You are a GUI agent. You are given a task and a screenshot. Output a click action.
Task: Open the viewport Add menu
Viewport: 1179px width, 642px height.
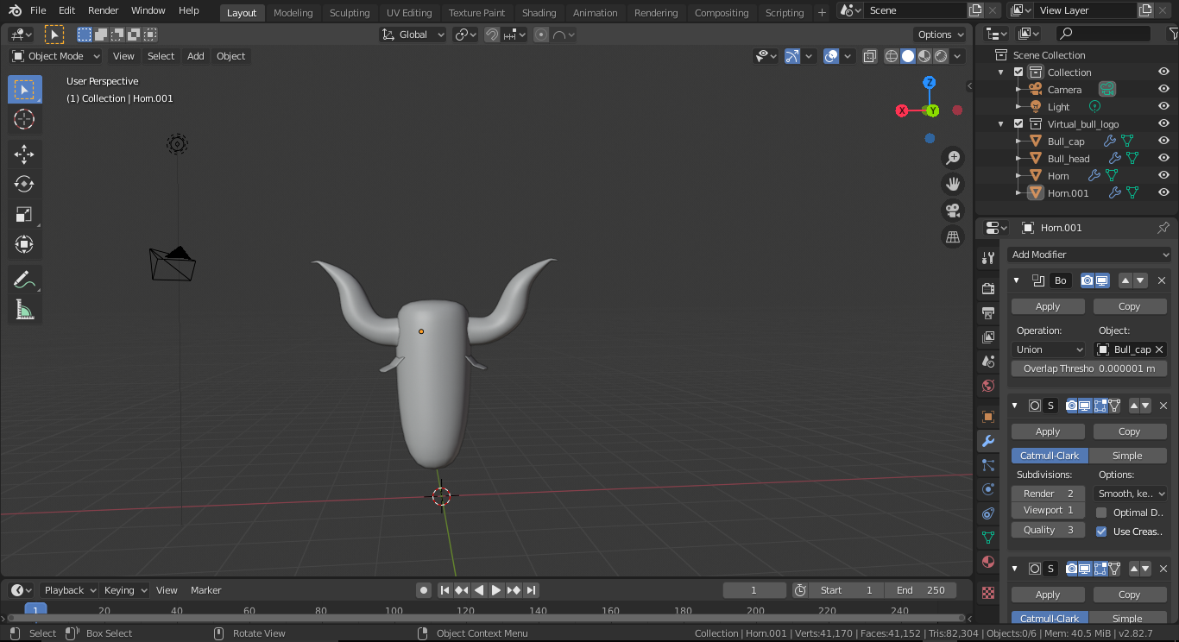click(x=196, y=56)
